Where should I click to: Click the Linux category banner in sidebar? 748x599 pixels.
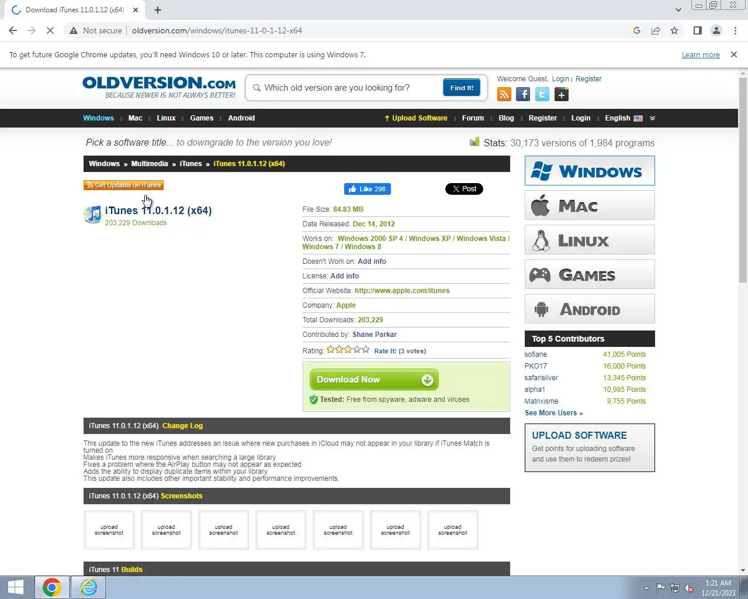point(590,240)
